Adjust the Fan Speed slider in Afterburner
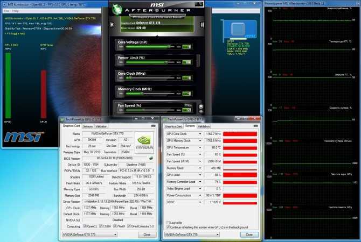Viewport: 361px width, 242px height. [x=150, y=110]
